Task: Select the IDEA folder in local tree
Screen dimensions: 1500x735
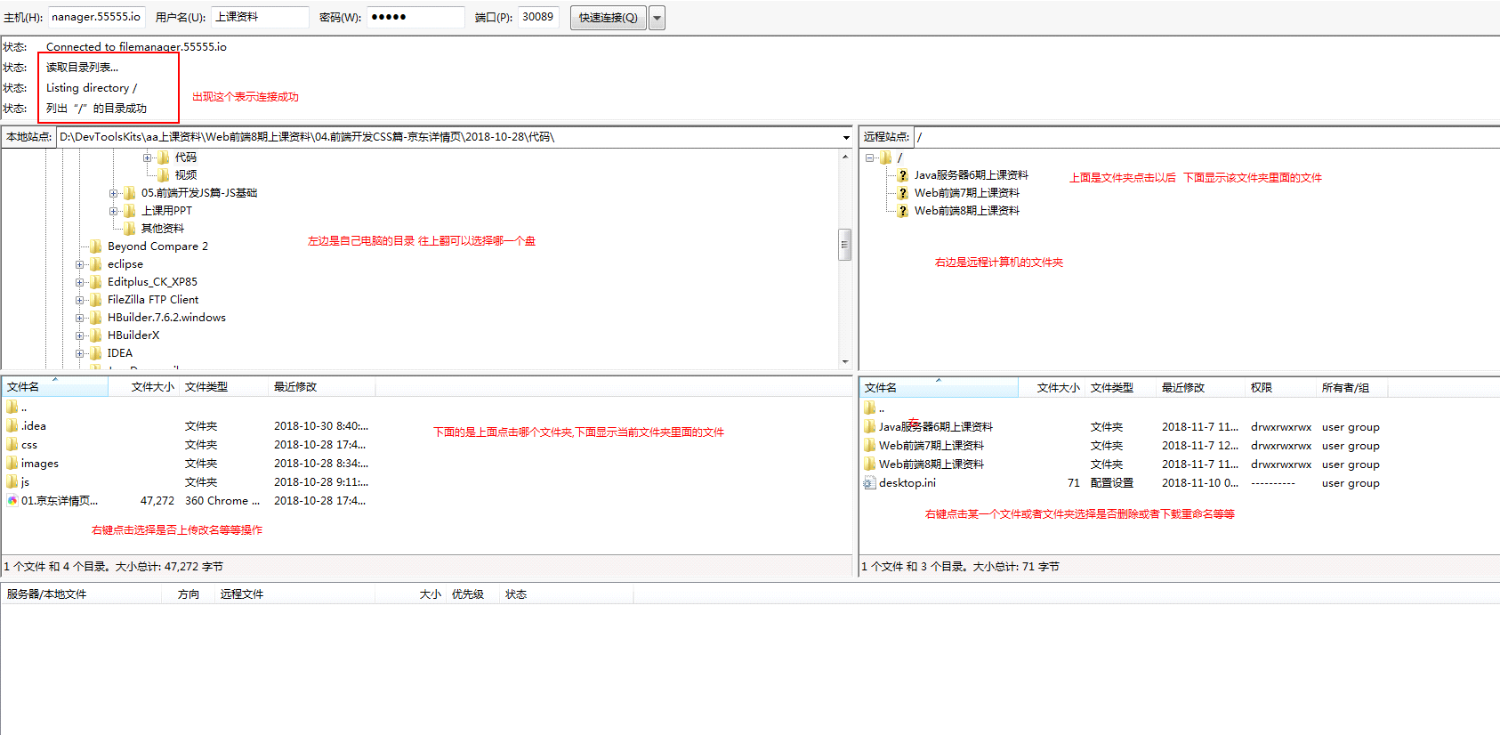Action: [x=120, y=353]
